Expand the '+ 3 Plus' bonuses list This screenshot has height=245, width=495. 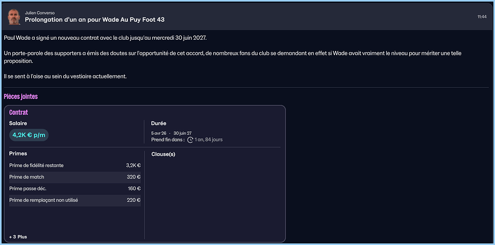[x=18, y=237]
